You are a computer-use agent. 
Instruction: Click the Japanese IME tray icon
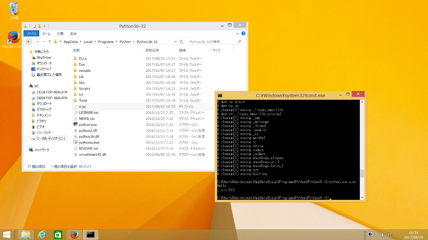pyautogui.click(x=371, y=234)
